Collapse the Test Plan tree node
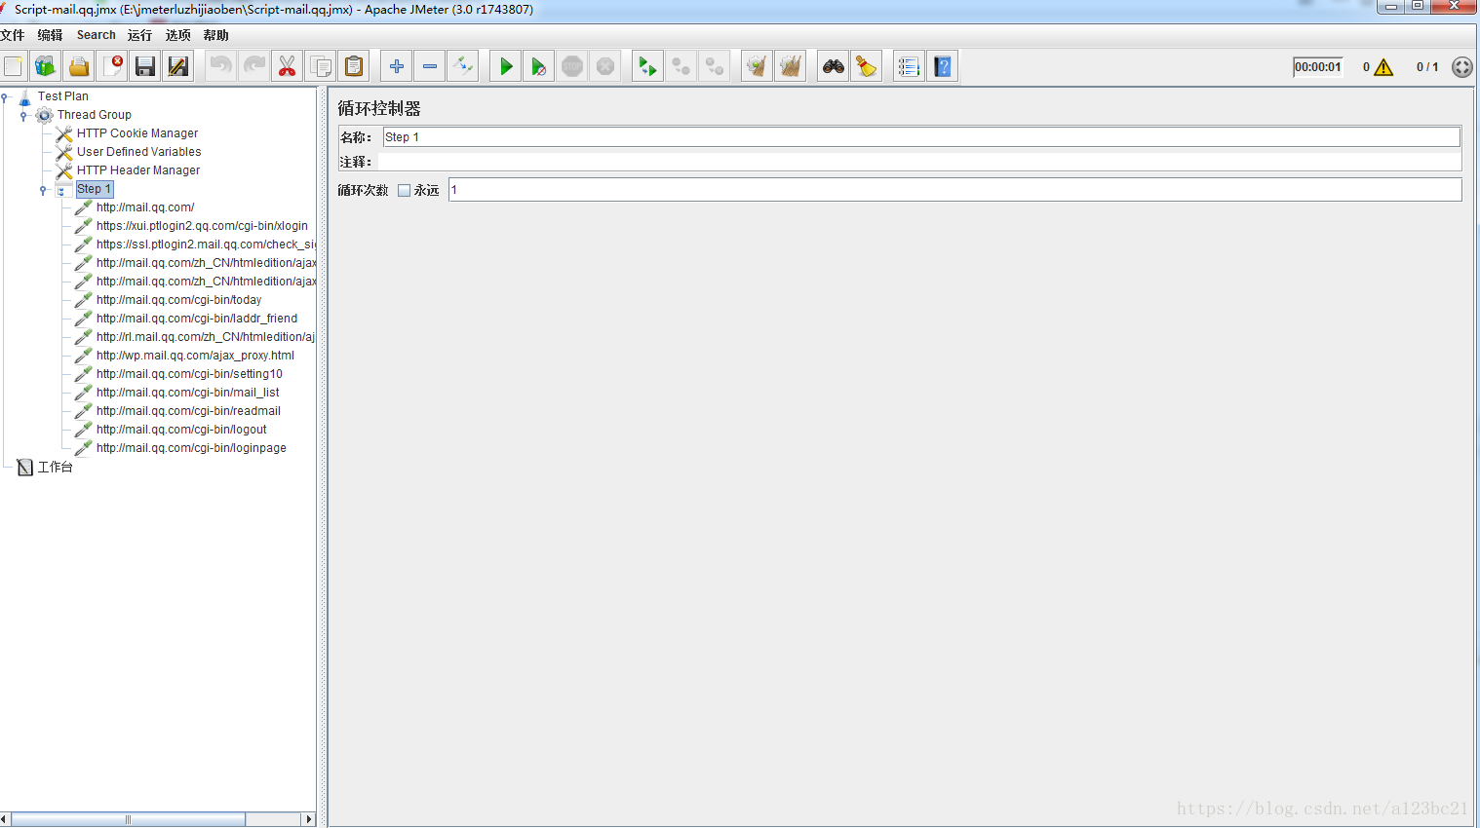Viewport: 1480px width, 828px height. coord(5,96)
